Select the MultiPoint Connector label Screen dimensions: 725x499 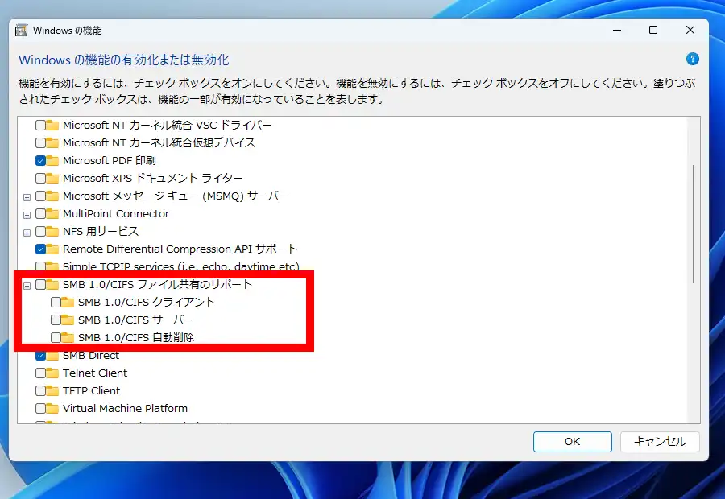click(x=116, y=214)
